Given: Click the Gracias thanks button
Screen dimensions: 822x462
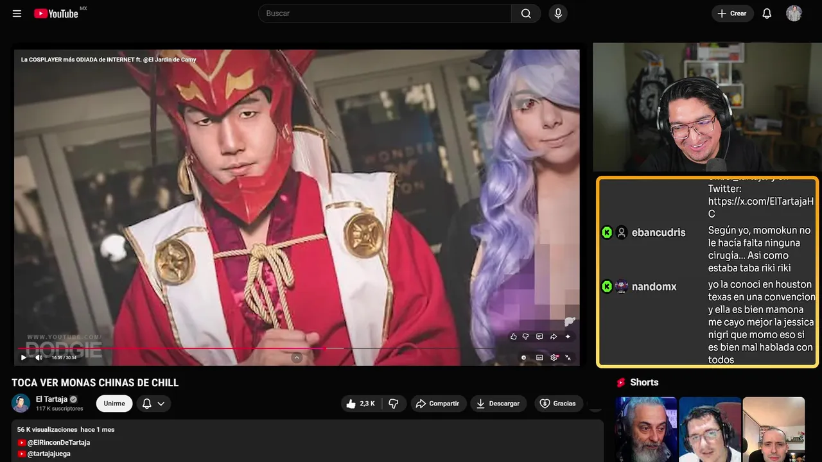Looking at the screenshot, I should click(x=559, y=404).
